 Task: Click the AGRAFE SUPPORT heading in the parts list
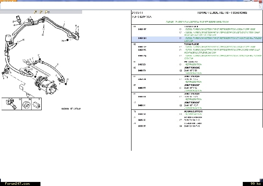(x=193, y=111)
